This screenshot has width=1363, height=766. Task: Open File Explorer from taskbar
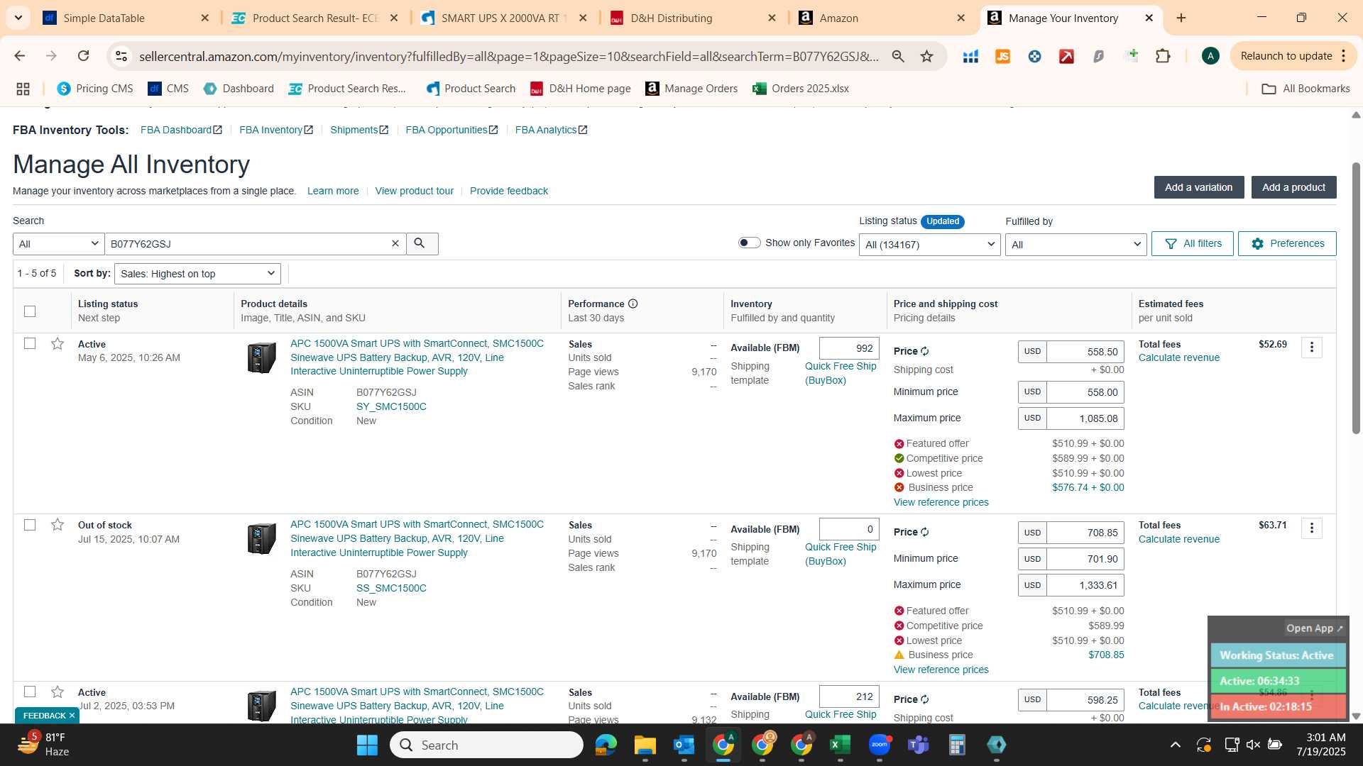pos(645,745)
